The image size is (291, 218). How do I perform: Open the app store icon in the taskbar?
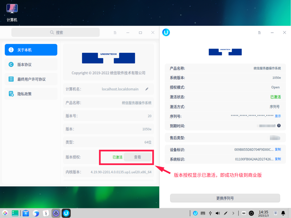coord(26,213)
